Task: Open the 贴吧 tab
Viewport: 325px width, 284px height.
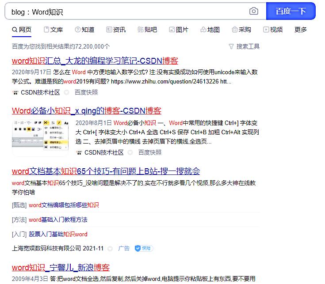Action: point(147,30)
